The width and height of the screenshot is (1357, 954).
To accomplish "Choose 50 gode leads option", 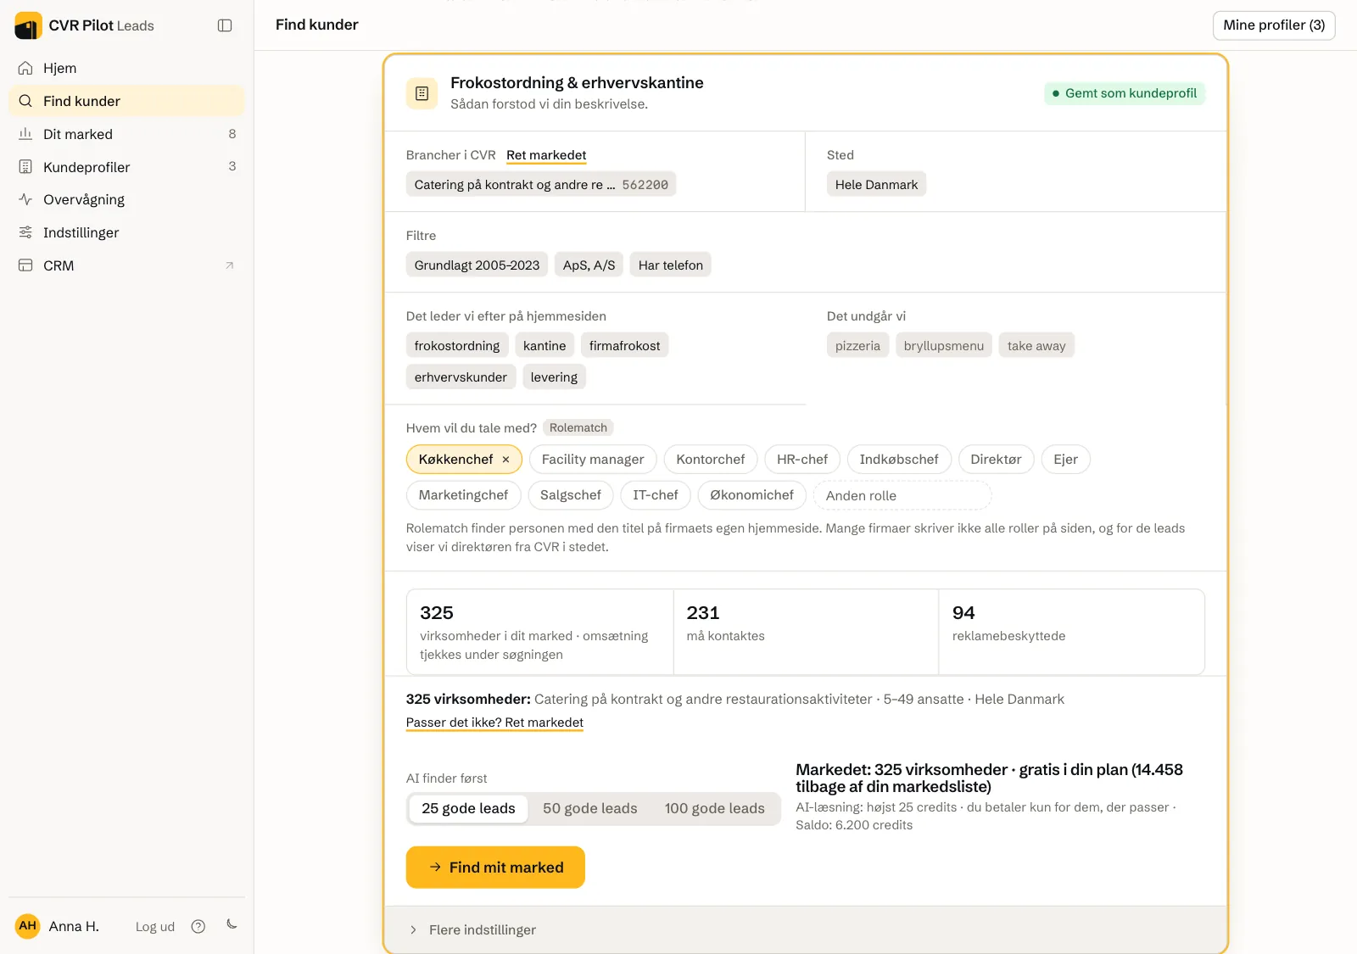I will pos(590,809).
